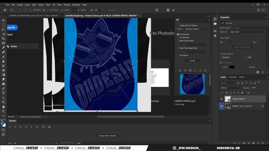Viewport: 269px width, 151px height.
Task: Open the Normal blend mode dropdown
Action: 231,88
